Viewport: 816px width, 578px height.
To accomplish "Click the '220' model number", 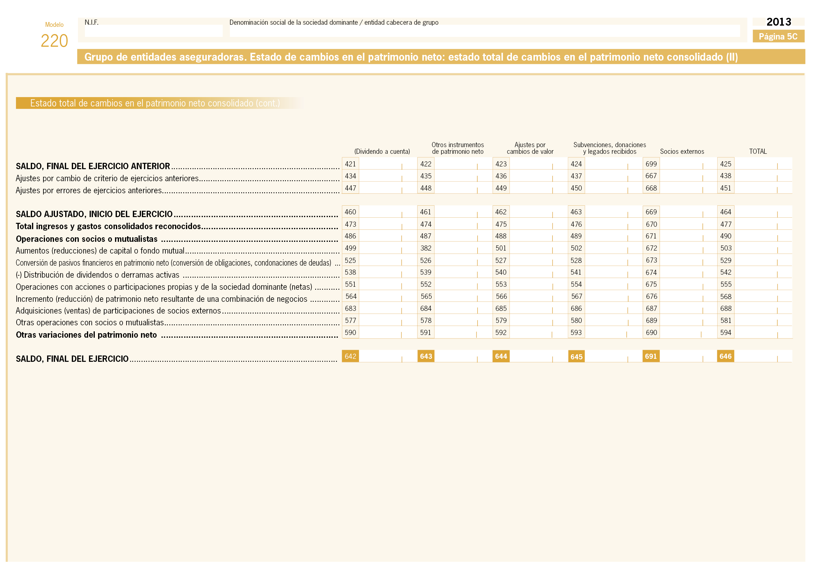I will coord(54,41).
